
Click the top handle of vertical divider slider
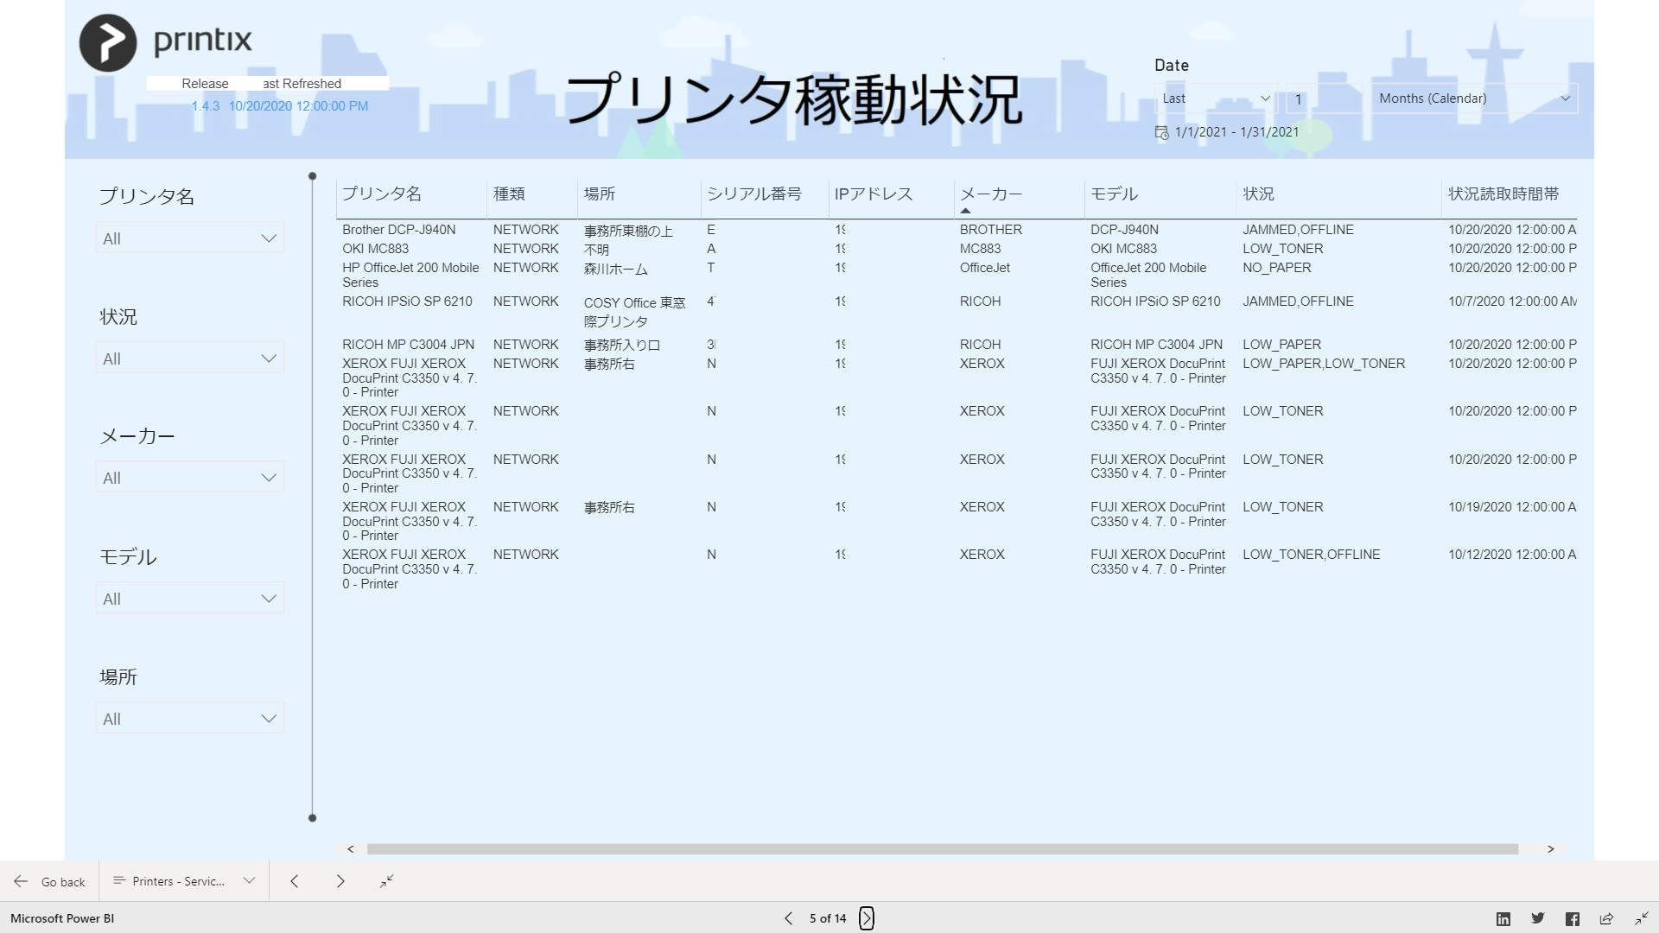tap(313, 176)
